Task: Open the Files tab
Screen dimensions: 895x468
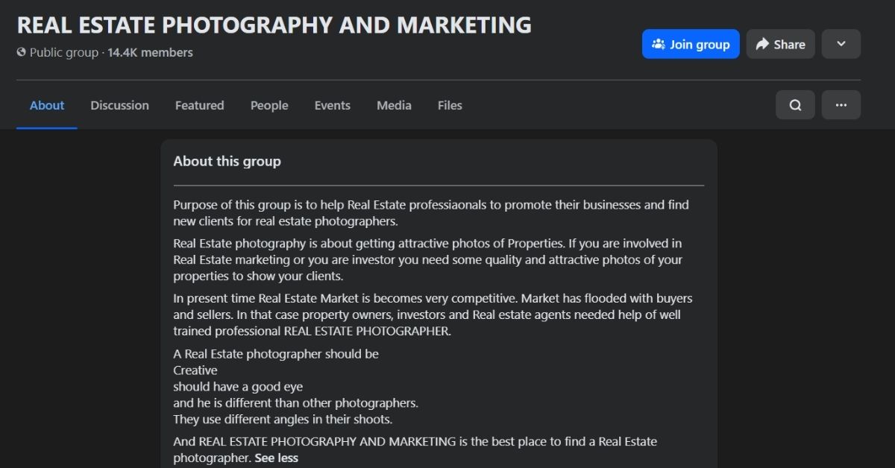Action: click(x=450, y=106)
